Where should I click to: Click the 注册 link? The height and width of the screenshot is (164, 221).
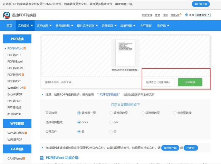point(165,15)
